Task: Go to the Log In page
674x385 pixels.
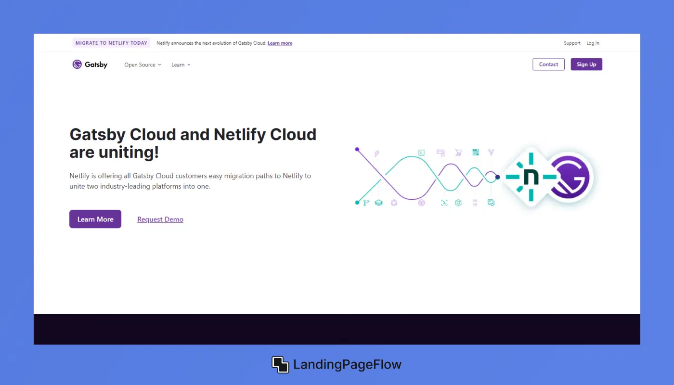Action: (593, 43)
